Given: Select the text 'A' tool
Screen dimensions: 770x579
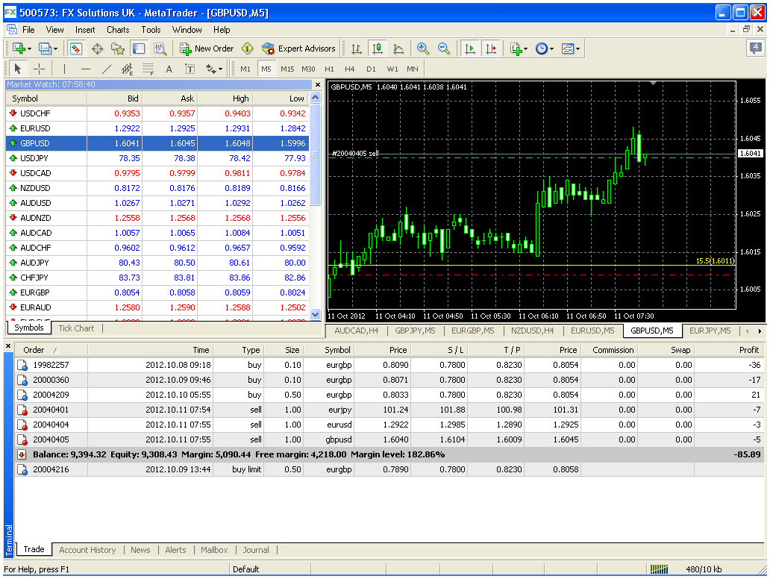Looking at the screenshot, I should 169,69.
